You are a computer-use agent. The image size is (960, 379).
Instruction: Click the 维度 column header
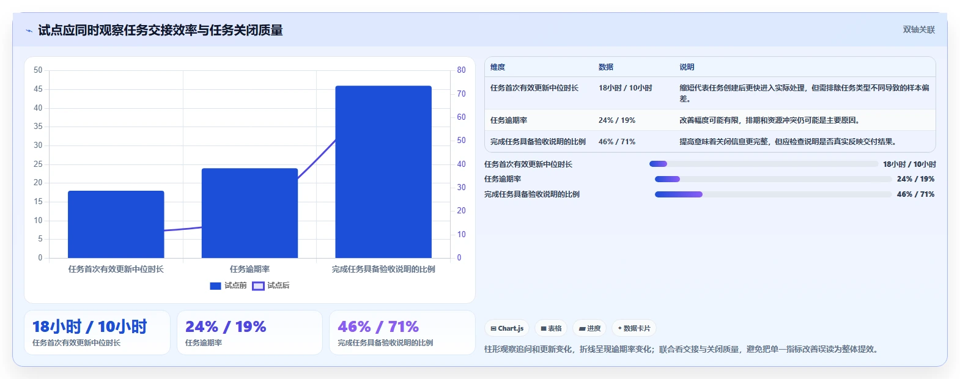tap(498, 67)
